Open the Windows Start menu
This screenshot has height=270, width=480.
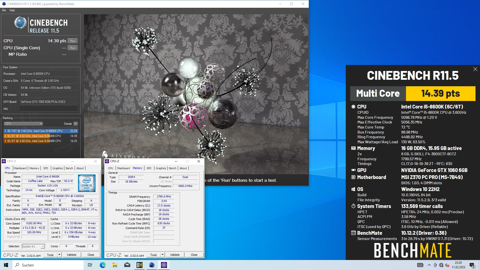click(x=6, y=265)
